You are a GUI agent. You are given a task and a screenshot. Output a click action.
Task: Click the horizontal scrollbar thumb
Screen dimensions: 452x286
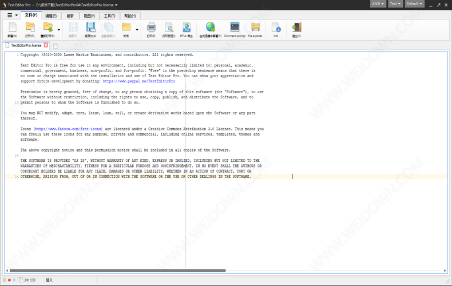coord(117,271)
